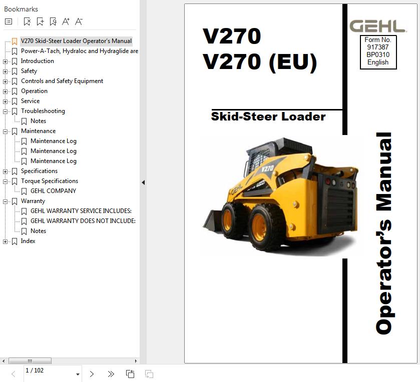The image size is (420, 382).
Task: Click the bookmarks scrollbar right arrow
Action: (x=136, y=361)
